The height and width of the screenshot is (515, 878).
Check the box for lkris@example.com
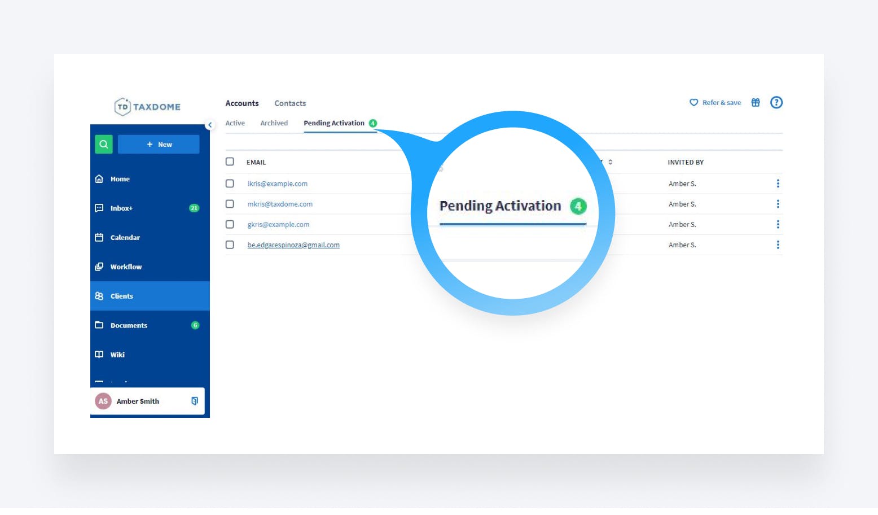[x=230, y=184]
